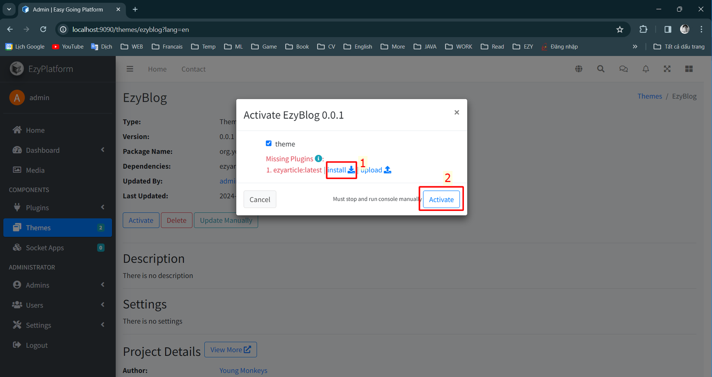Viewport: 712px width, 377px height.
Task: Open the navbar search icon
Action: [x=601, y=69]
